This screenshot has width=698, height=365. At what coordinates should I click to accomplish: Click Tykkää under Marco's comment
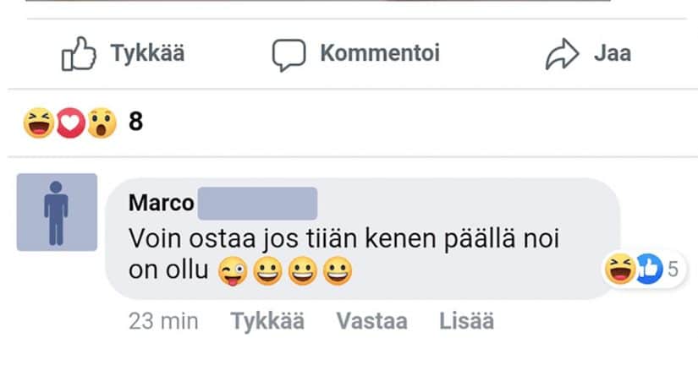click(267, 321)
